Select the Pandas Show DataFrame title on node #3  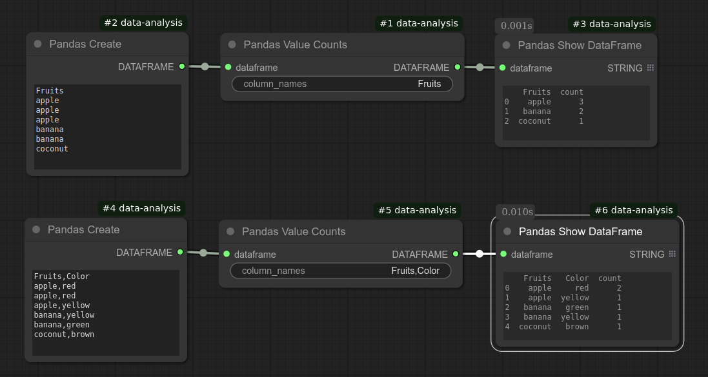click(580, 45)
